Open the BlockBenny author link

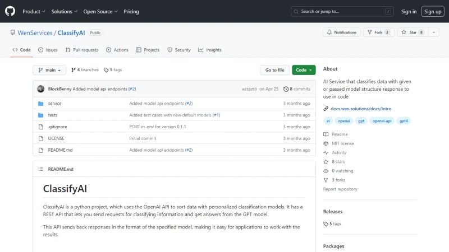59,89
